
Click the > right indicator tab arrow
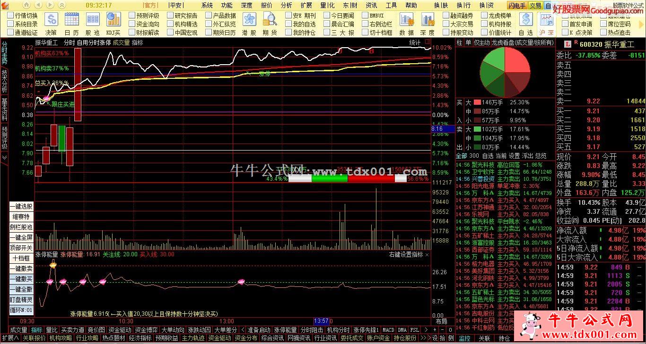[x=425, y=330]
